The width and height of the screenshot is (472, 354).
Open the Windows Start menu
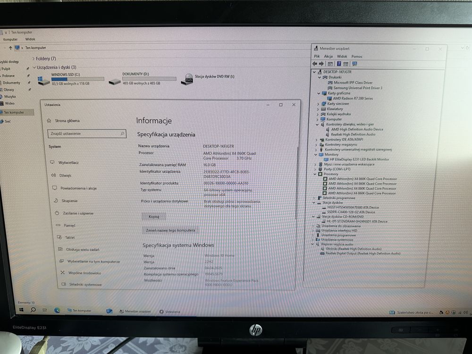pyautogui.click(x=21, y=310)
